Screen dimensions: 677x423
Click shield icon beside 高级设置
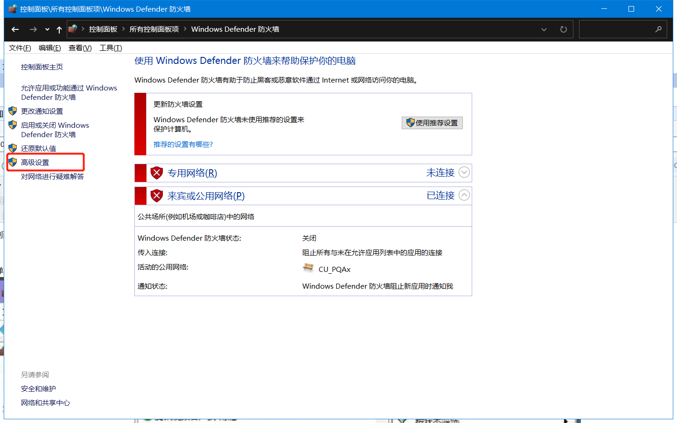point(13,162)
